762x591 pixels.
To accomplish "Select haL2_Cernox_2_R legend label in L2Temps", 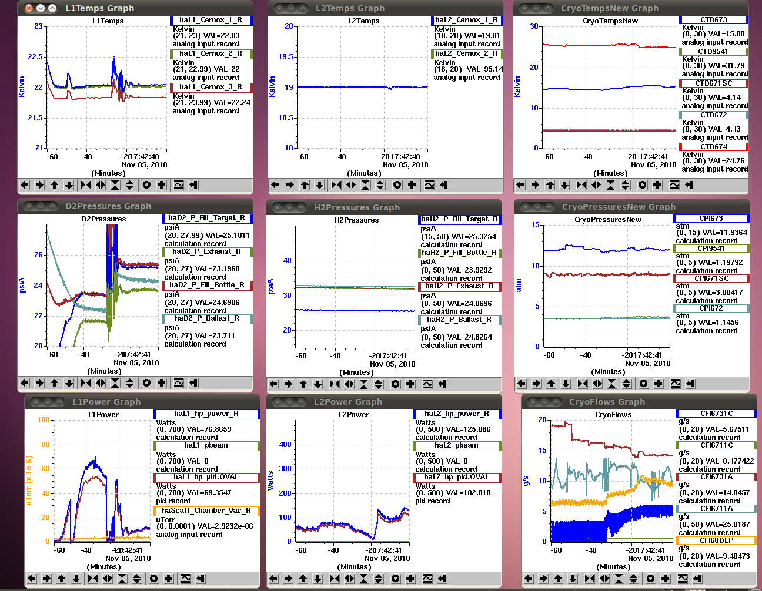I will pos(466,53).
